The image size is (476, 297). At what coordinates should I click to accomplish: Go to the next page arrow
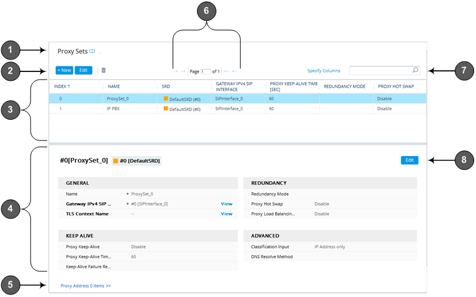pyautogui.click(x=226, y=71)
